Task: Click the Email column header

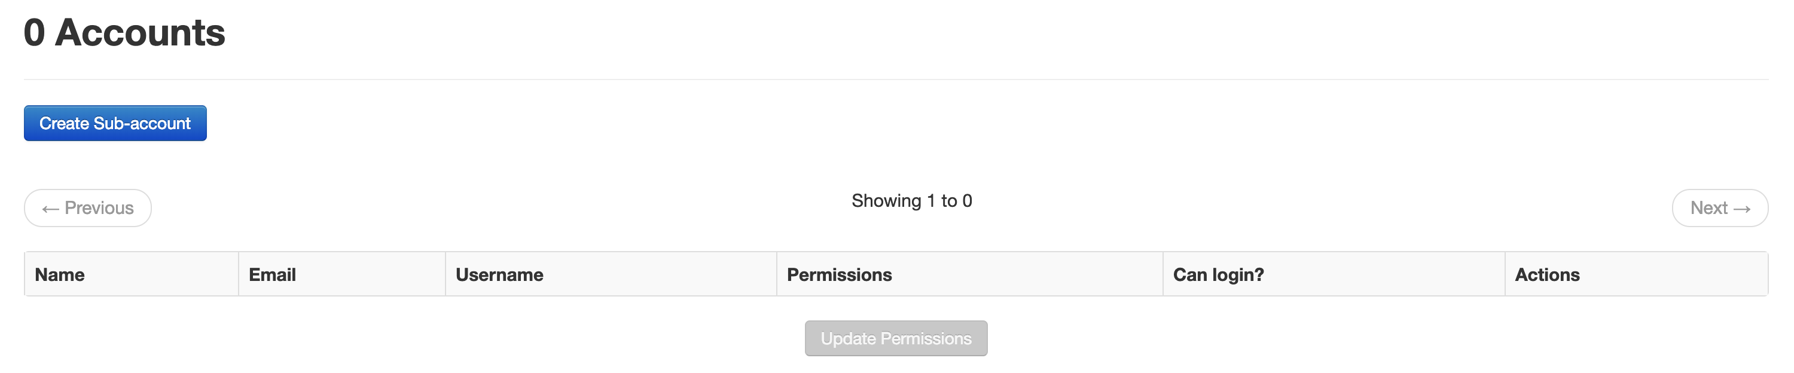Action: [x=272, y=275]
